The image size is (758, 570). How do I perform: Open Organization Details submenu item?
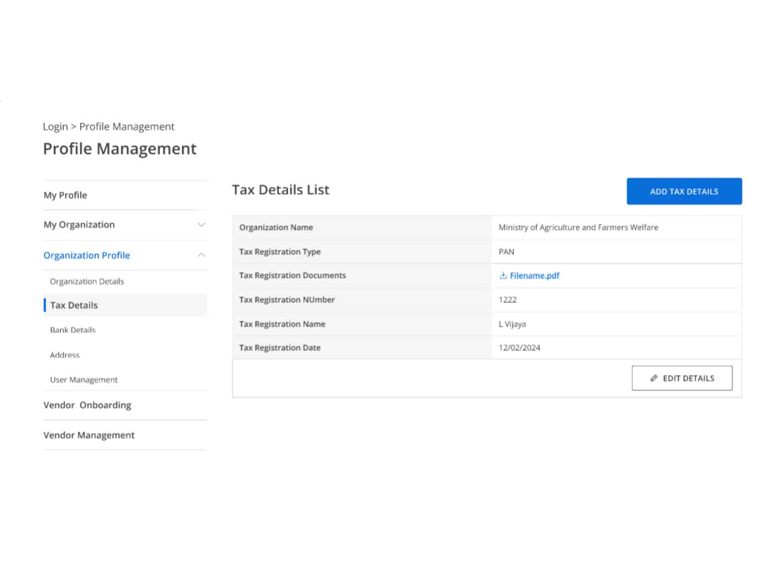(87, 282)
